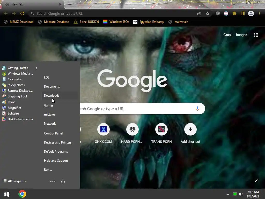Customize this page with the pencil icon
Viewport: 265px width, 199px height.
(256, 180)
